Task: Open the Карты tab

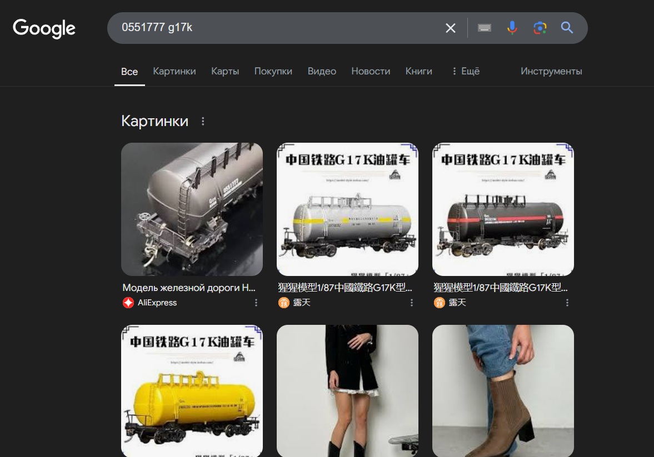Action: [x=225, y=71]
